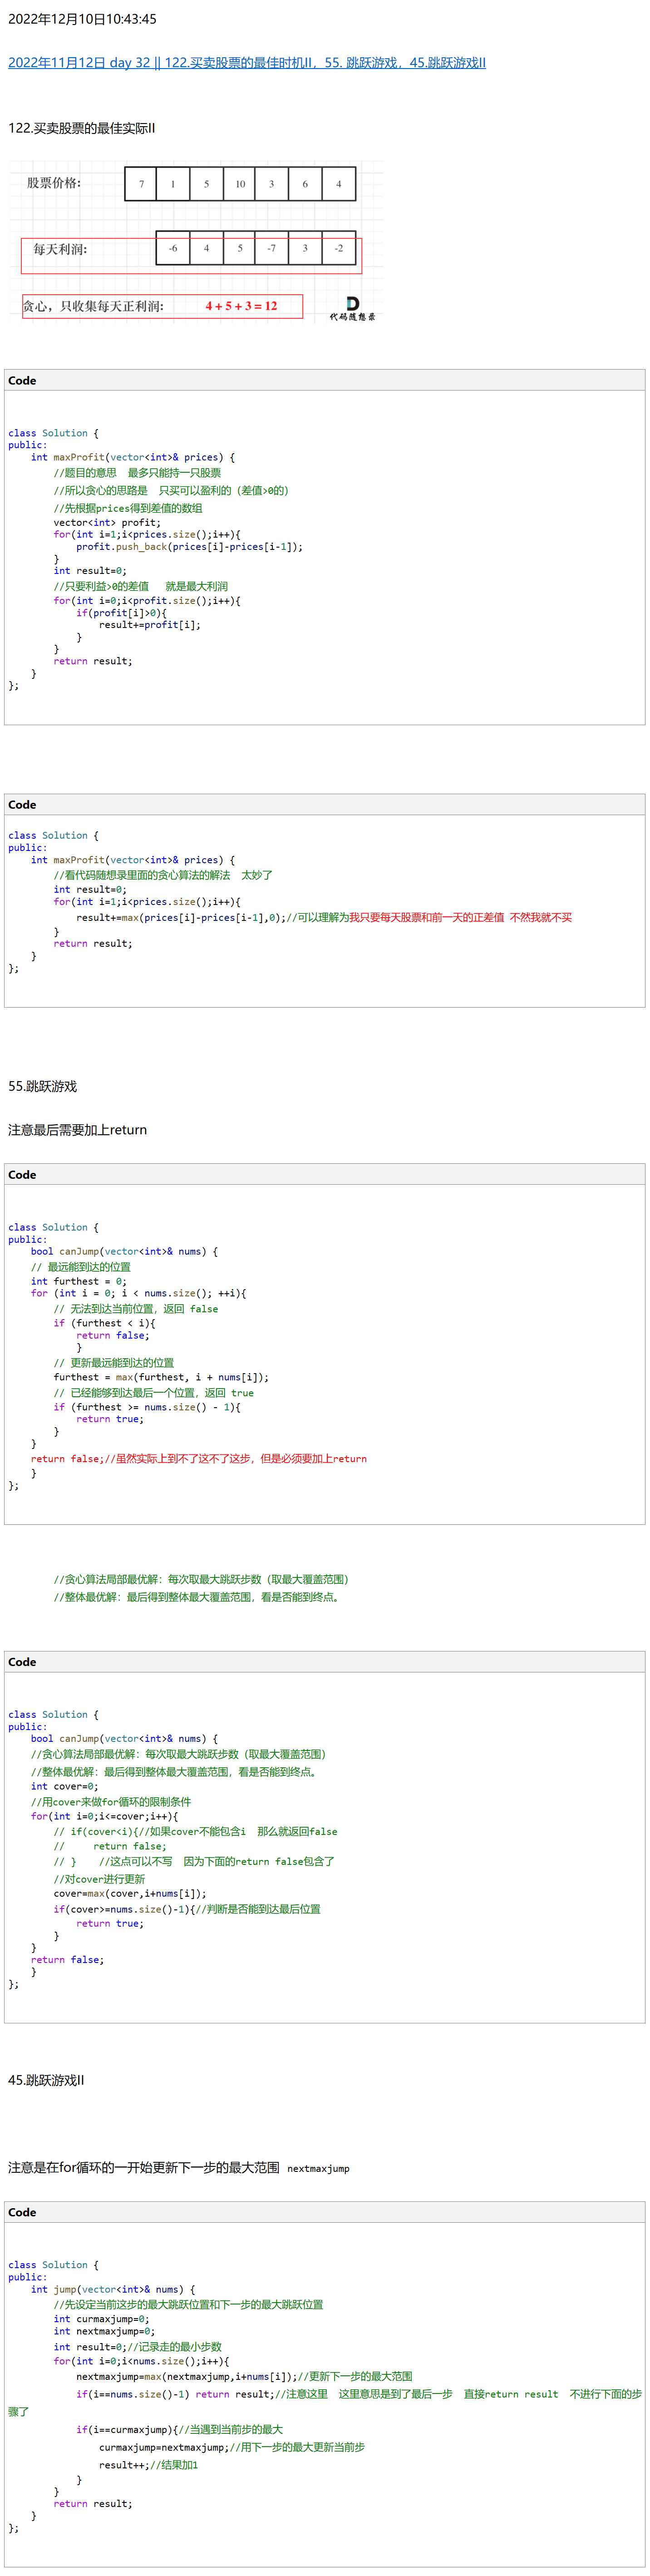Click the line cover=max(cover,i+nums[i]);
This screenshot has height=2576, width=650.
[130, 1893]
